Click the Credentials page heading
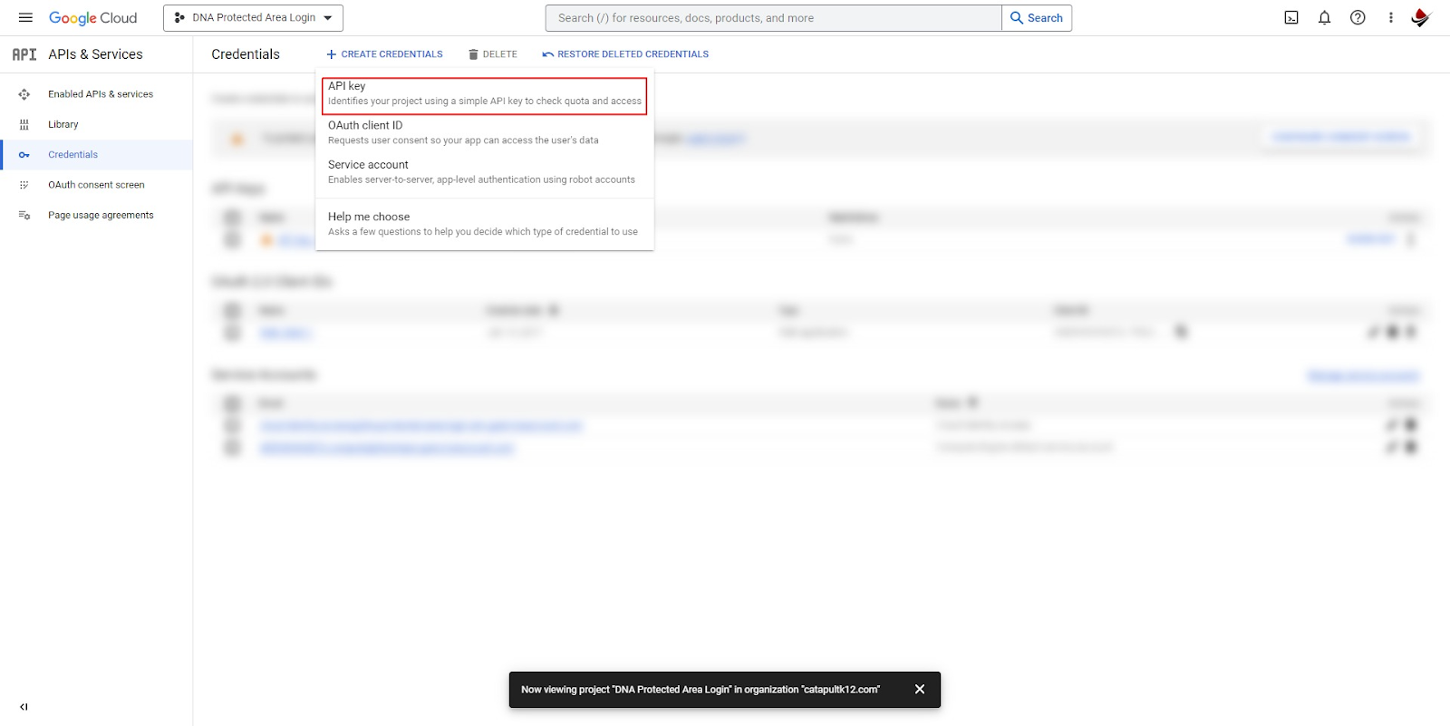This screenshot has width=1450, height=726. (x=246, y=54)
